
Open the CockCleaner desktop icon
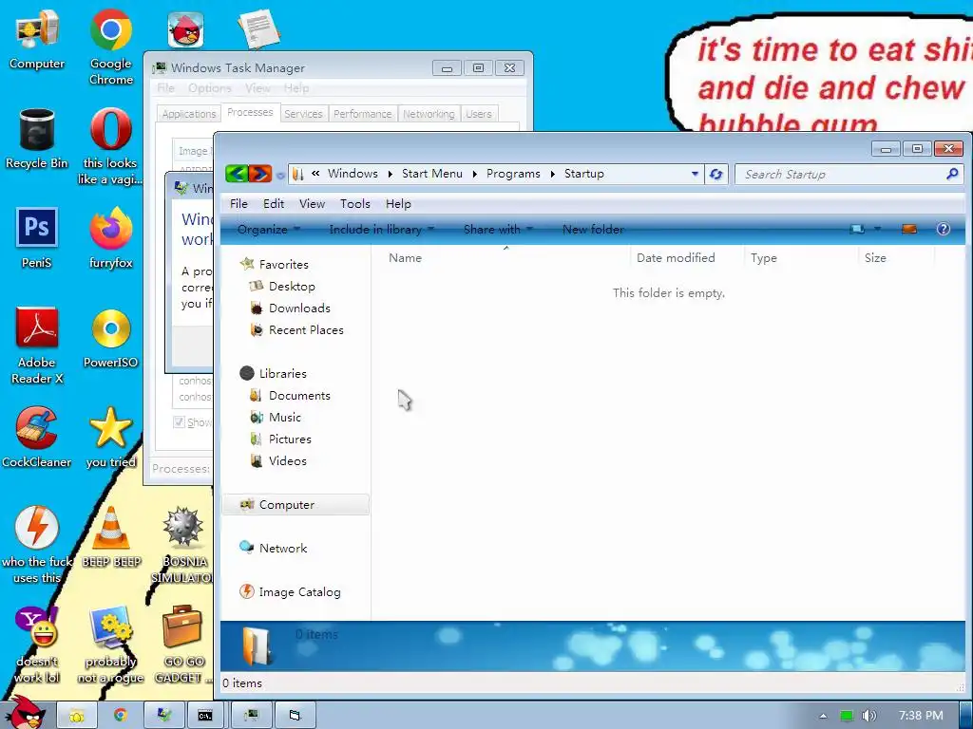(x=37, y=437)
